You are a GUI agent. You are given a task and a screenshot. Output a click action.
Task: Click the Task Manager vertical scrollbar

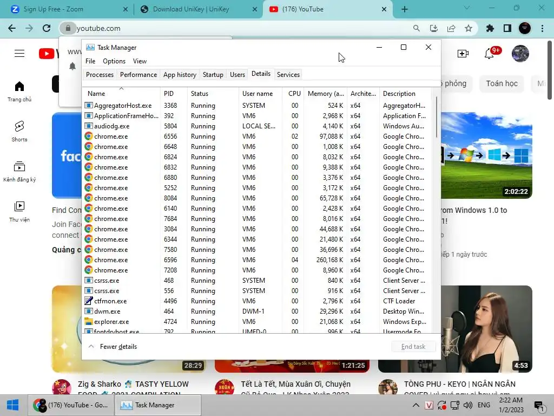tap(437, 117)
